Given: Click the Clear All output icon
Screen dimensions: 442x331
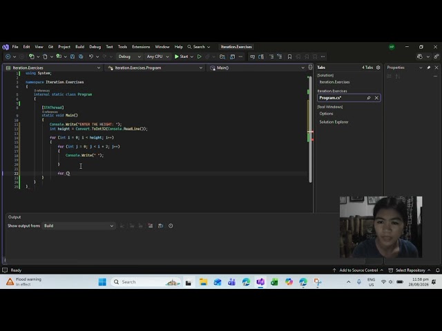Looking at the screenshot, I should (151, 225).
